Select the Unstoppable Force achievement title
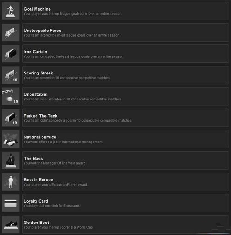231x235 pixels. 43,31
